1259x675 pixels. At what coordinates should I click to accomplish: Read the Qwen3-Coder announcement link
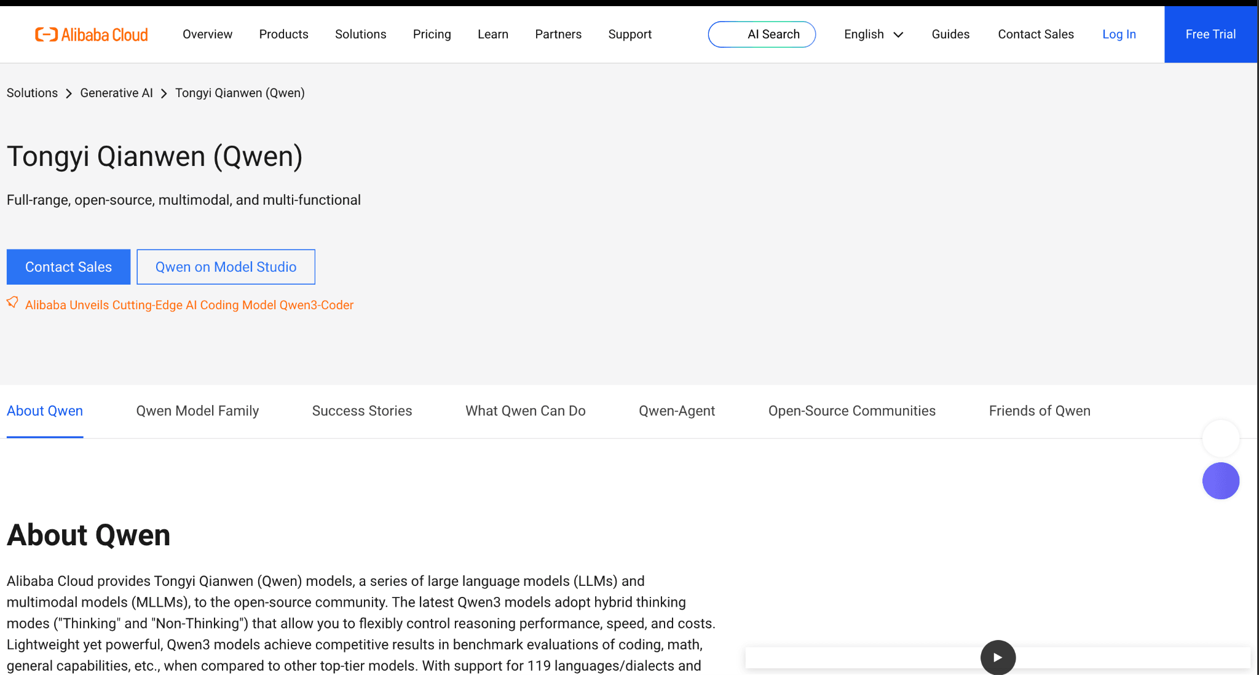(189, 305)
